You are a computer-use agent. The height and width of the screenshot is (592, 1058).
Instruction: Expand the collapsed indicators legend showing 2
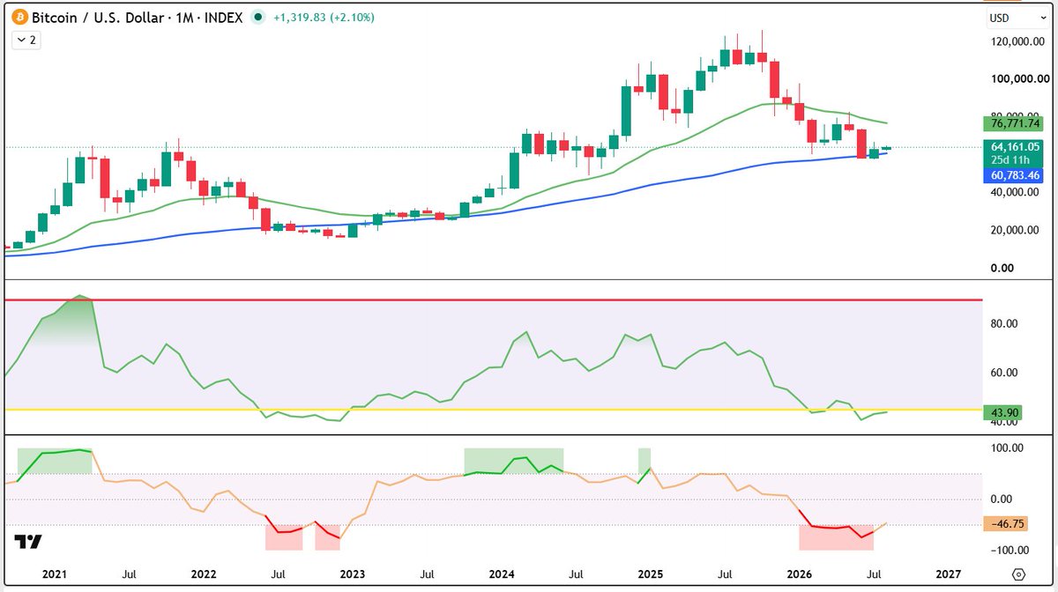26,40
